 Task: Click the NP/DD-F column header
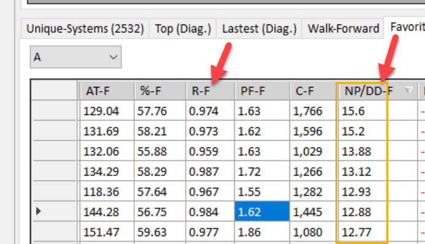point(378,91)
